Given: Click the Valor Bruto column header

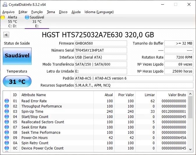Looking at the screenshot, I should [x=172, y=95].
